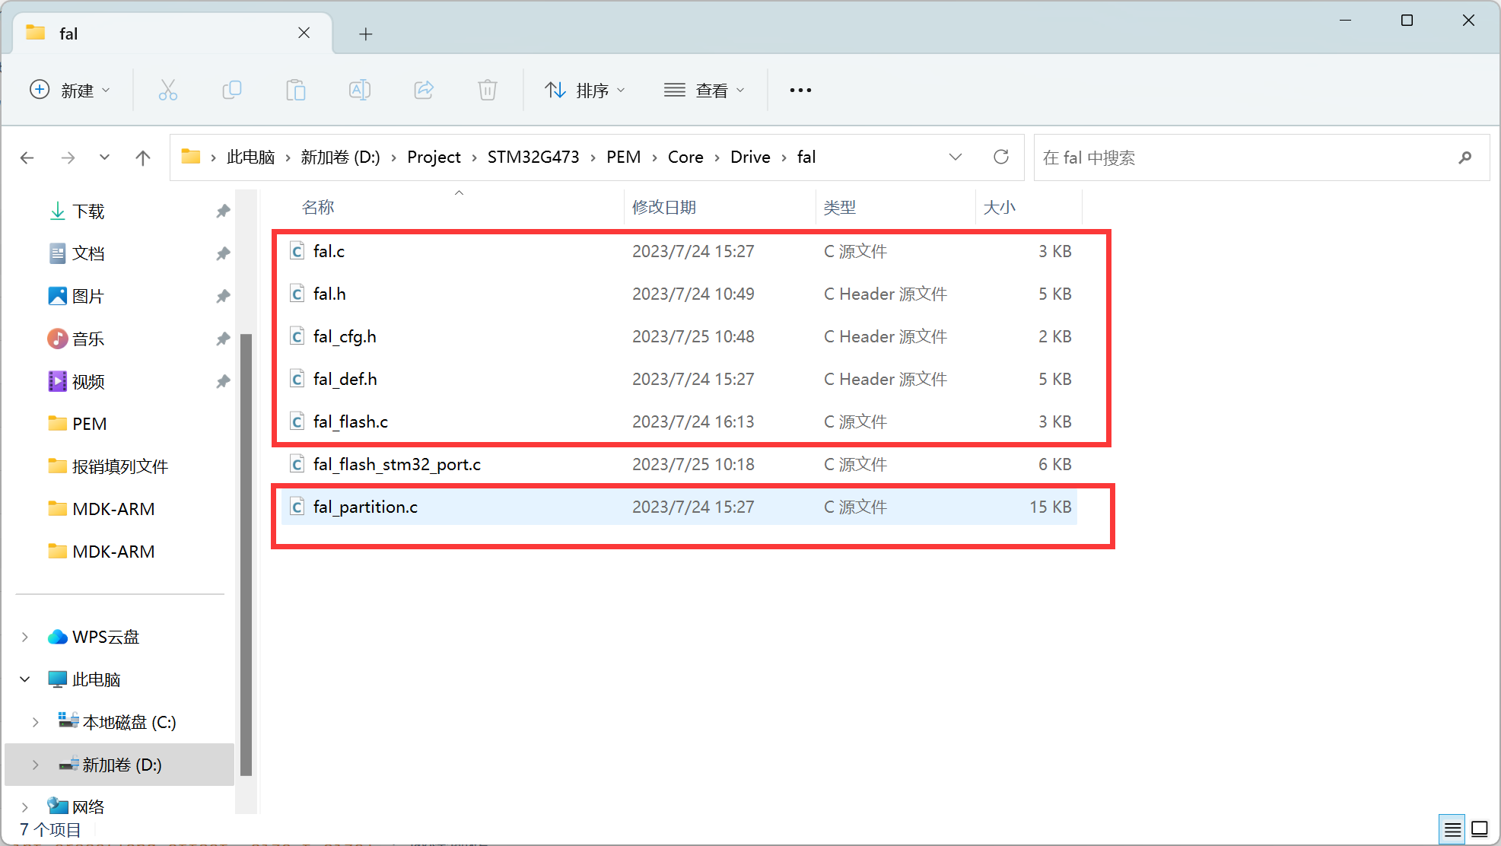The image size is (1501, 846).
Task: Jump to Core via the breadcrumb path
Action: pyautogui.click(x=685, y=157)
